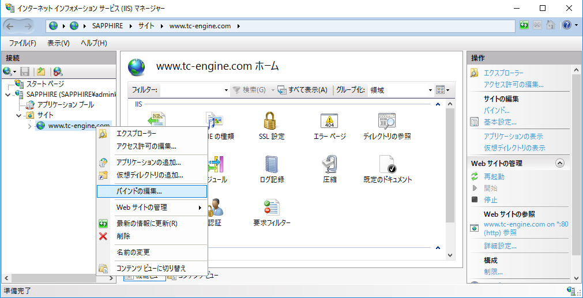The height and width of the screenshot is (298, 583).
Task: Expand the address bar arrow after www.tc-engine.com
Action: coord(238,26)
